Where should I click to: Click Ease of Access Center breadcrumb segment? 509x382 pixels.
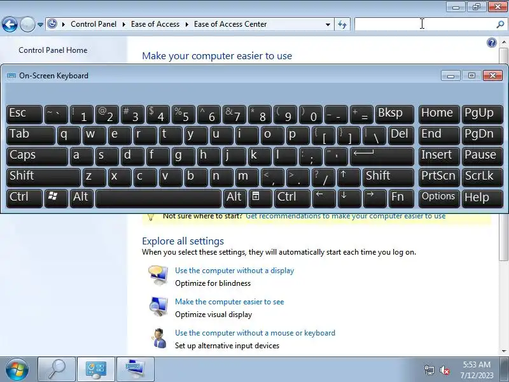pos(230,24)
